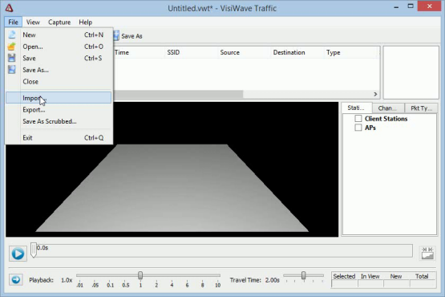Switch to the Chan... tab
This screenshot has height=297, width=445.
[387, 108]
